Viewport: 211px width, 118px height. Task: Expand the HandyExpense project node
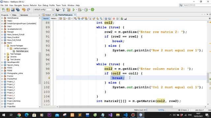2,18
